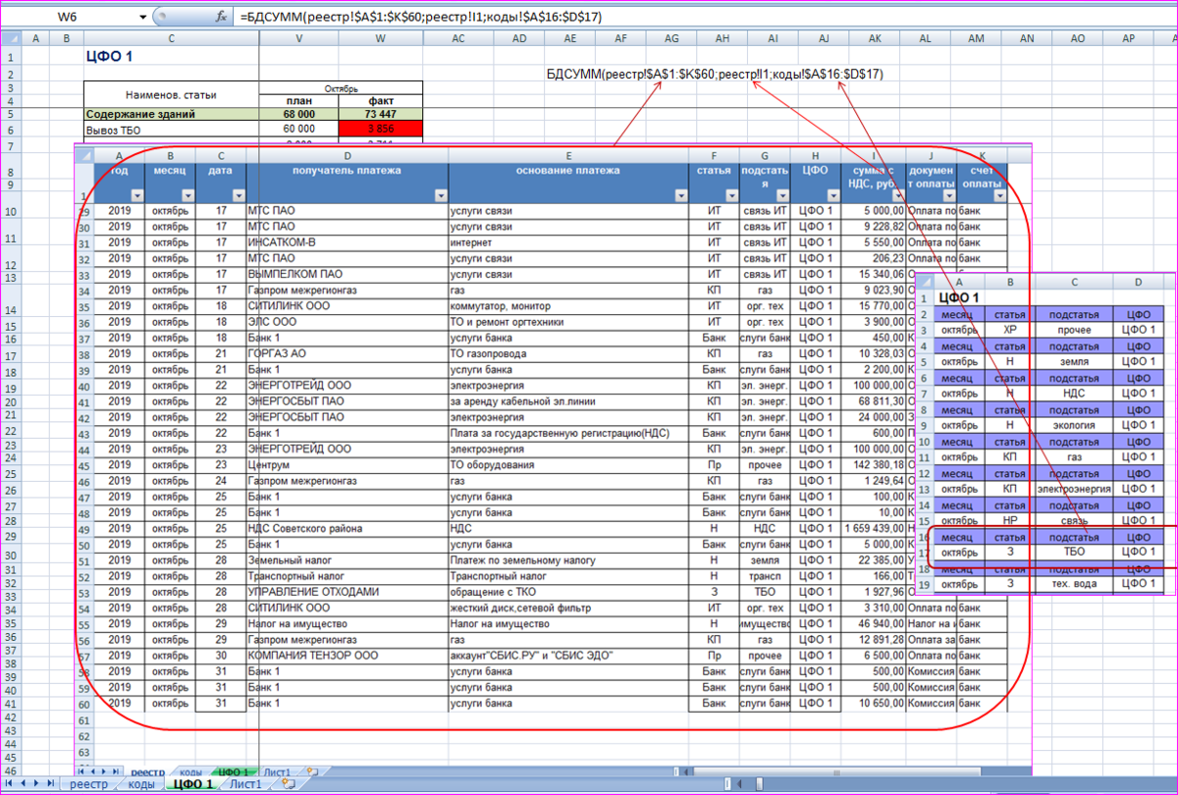Click Insert Worksheet icon after outer Лист1 tab
The image size is (1178, 795).
point(289,783)
